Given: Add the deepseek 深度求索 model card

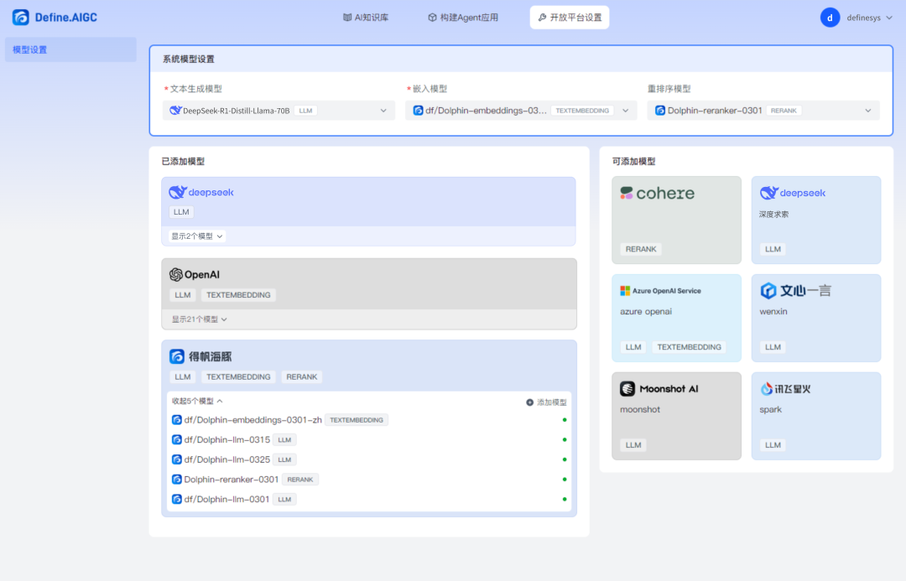Looking at the screenshot, I should tap(816, 220).
